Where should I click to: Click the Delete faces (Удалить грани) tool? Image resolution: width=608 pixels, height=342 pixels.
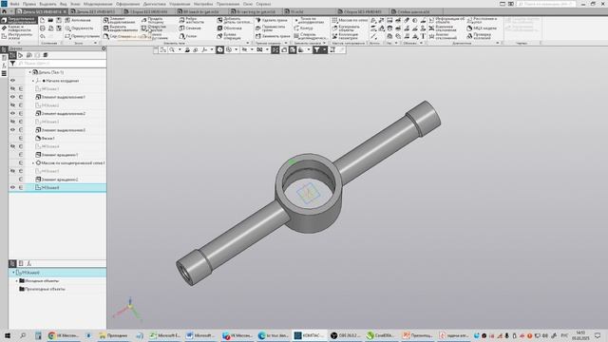pos(272,20)
